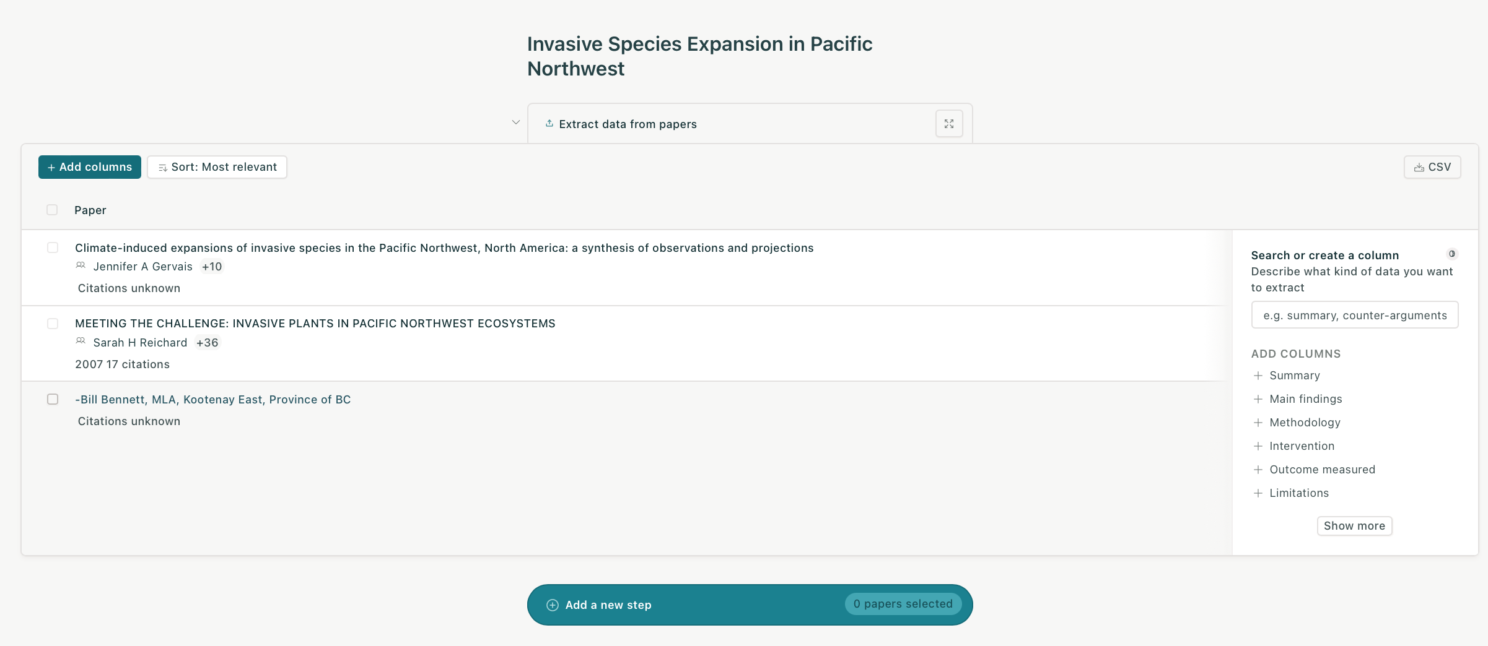This screenshot has width=1488, height=646.
Task: Click the info icon near column search
Action: [1451, 254]
